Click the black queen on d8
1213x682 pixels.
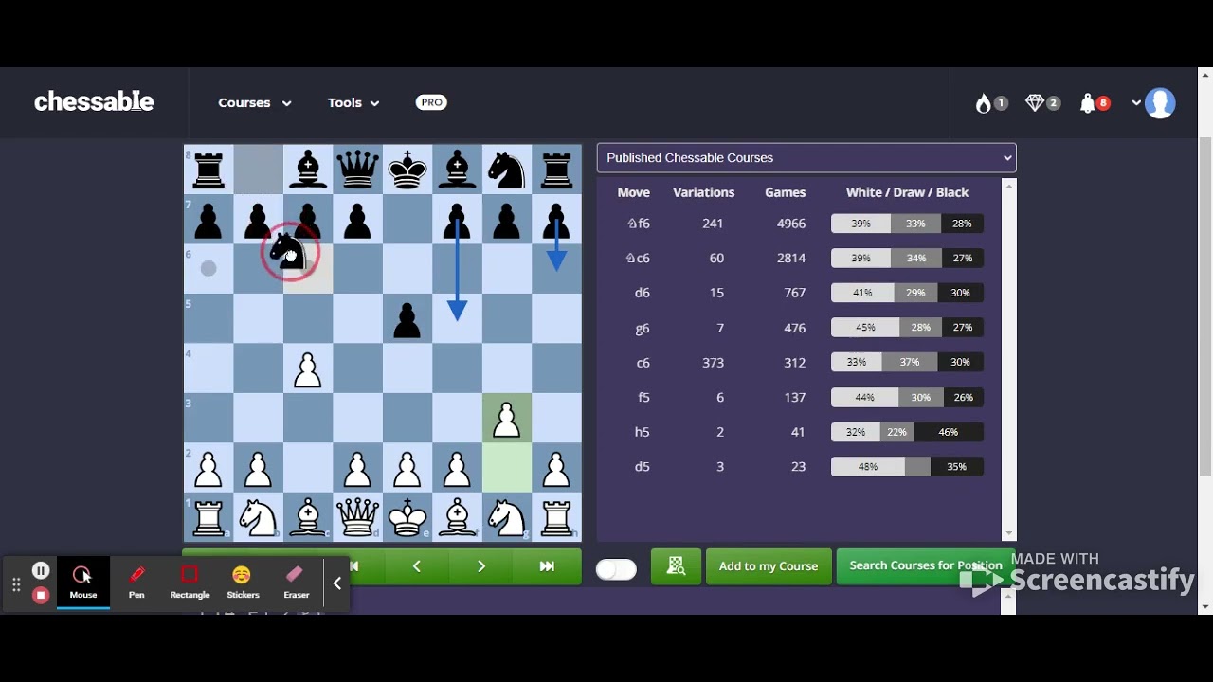[357, 170]
